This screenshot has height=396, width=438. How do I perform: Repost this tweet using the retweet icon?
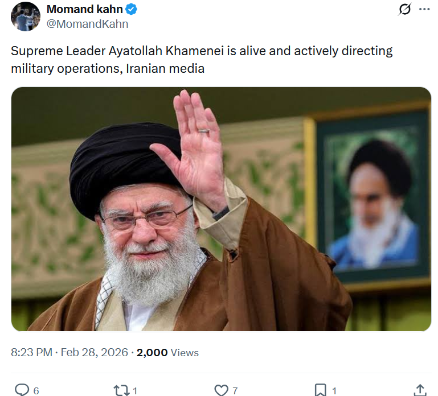121,390
